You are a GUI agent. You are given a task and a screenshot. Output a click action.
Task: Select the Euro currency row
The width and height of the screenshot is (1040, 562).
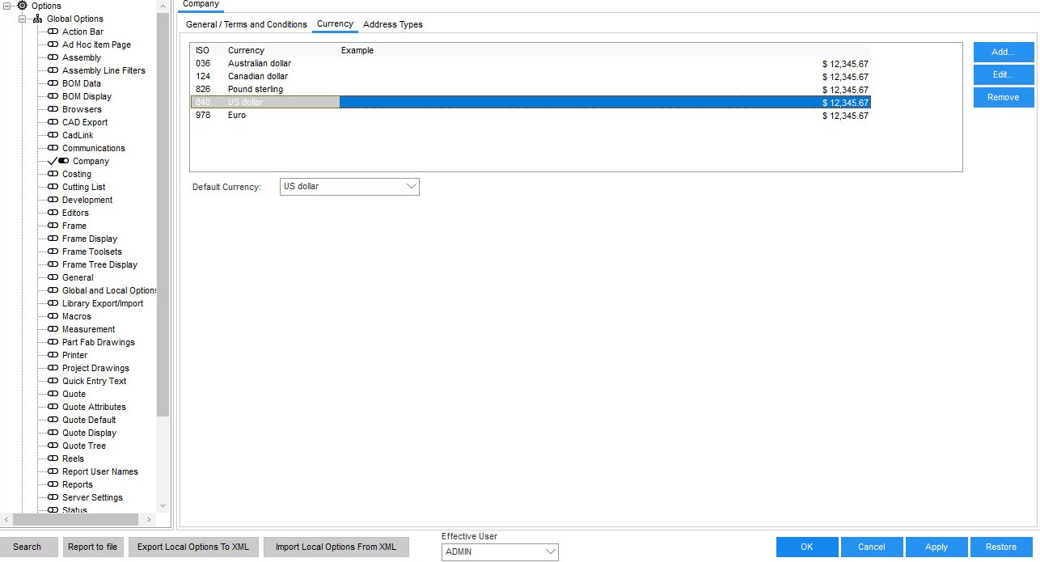tap(531, 115)
